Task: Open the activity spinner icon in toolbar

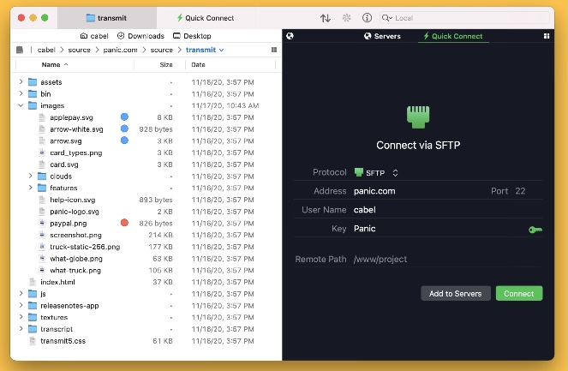Action: 346,17
